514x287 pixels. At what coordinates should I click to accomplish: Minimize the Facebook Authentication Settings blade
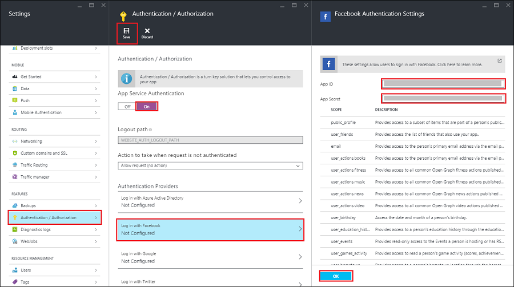pos(484,6)
